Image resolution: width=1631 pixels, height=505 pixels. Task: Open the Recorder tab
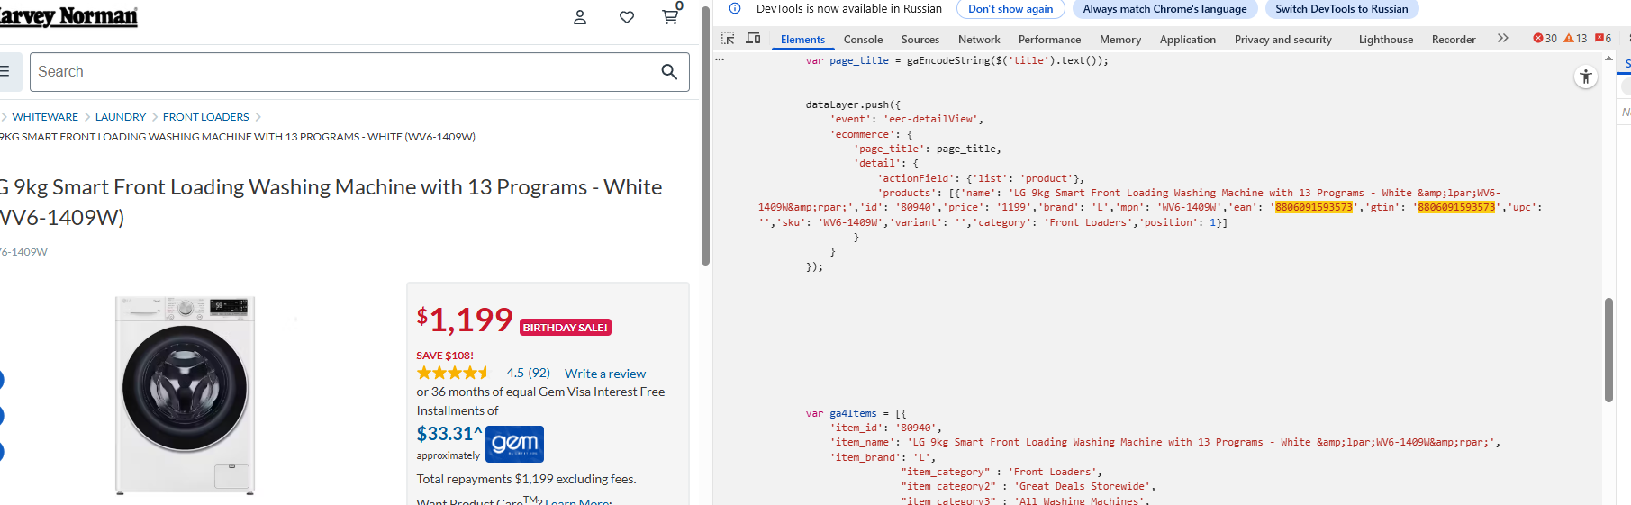coord(1454,40)
